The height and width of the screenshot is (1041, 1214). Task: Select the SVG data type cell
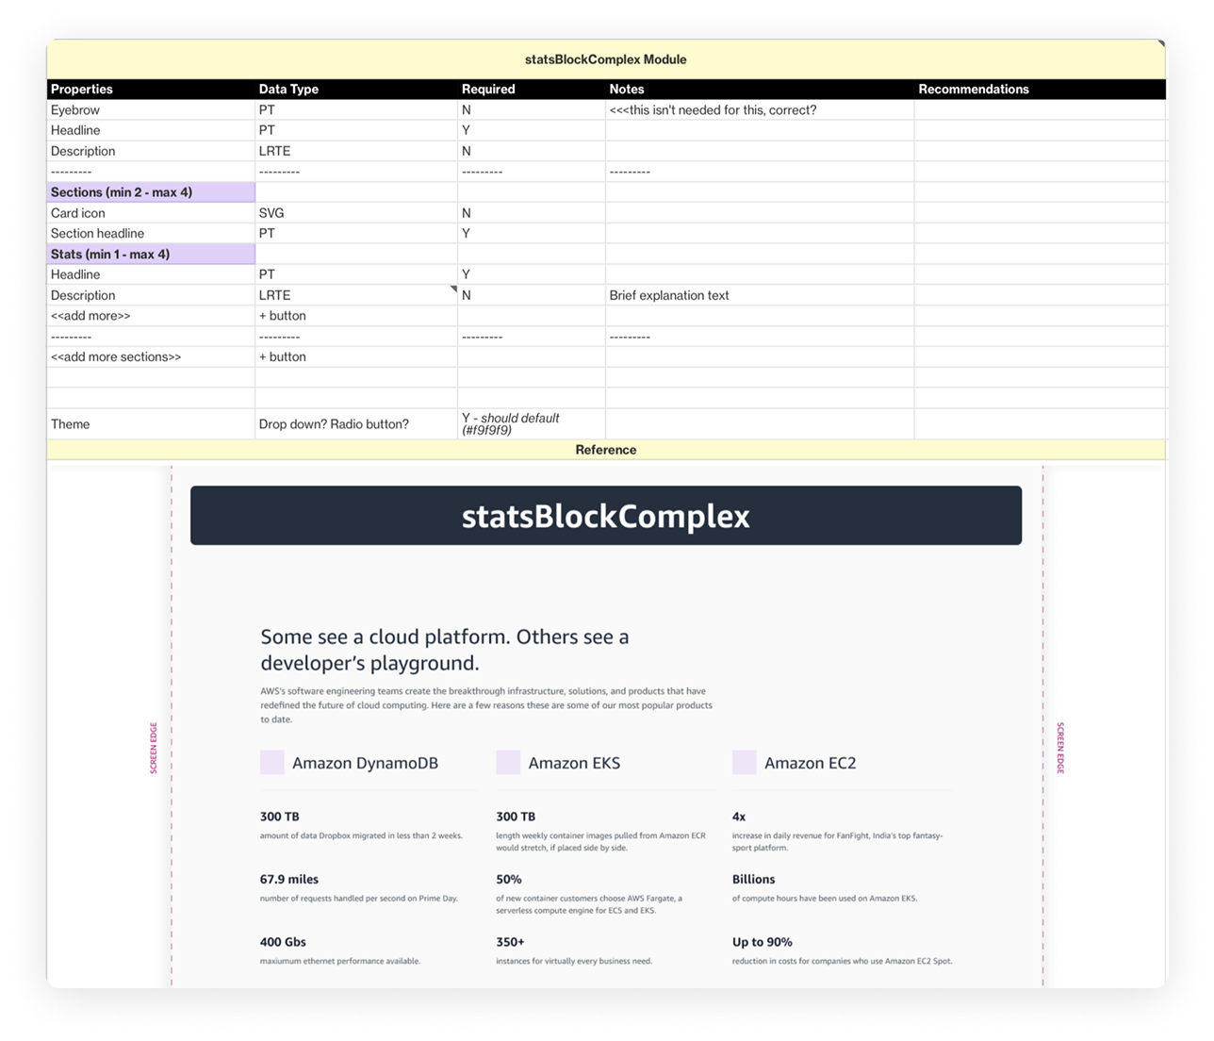pyautogui.click(x=356, y=213)
